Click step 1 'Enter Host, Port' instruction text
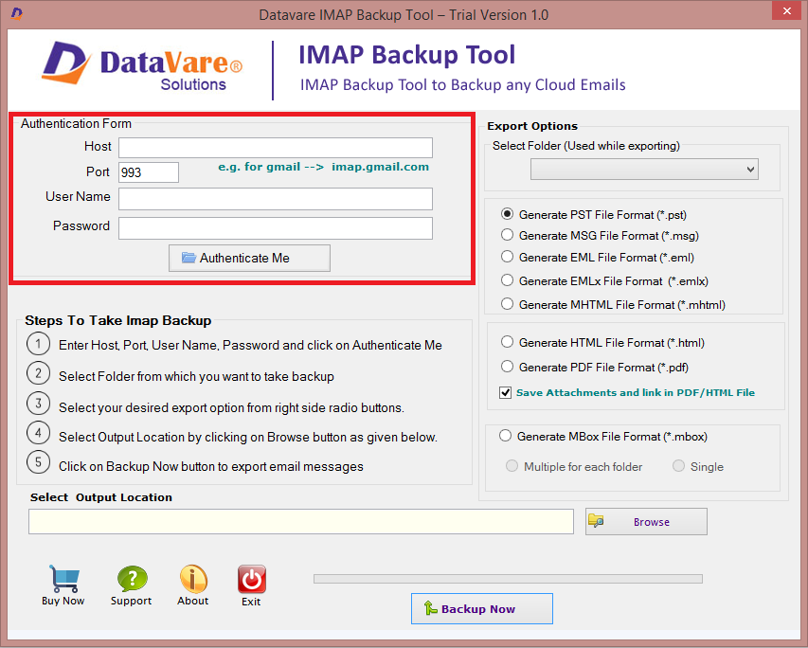Viewport: 808px width, 648px height. click(x=250, y=345)
